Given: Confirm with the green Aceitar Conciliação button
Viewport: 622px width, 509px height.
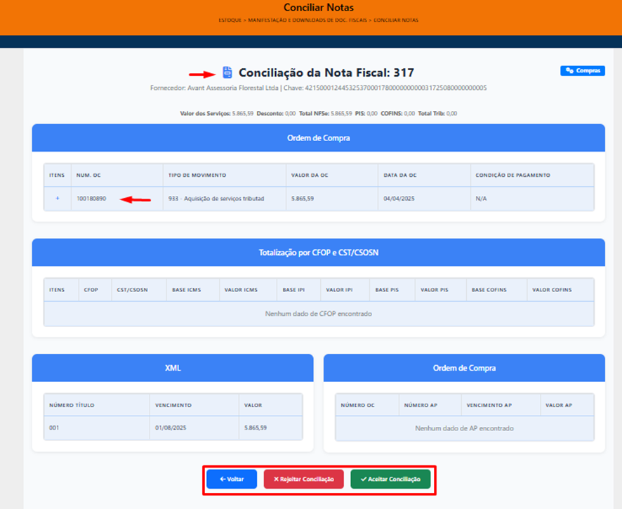Looking at the screenshot, I should click(x=390, y=479).
